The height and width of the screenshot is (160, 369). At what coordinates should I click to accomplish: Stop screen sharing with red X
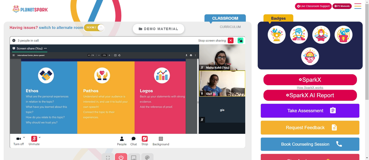pyautogui.click(x=231, y=41)
